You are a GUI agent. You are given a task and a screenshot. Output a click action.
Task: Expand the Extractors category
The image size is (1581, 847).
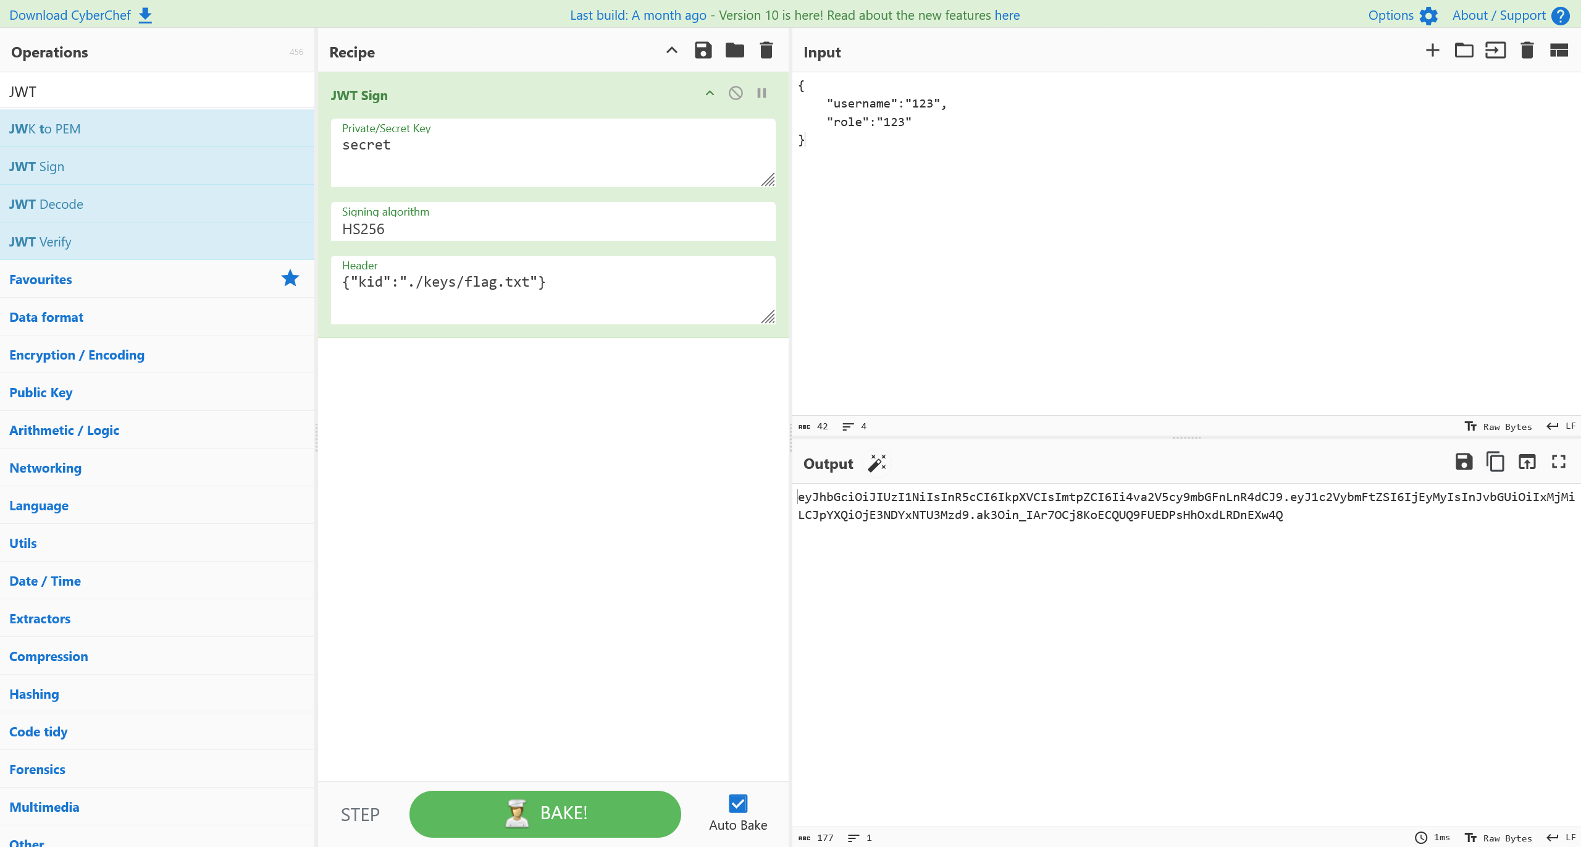point(157,618)
